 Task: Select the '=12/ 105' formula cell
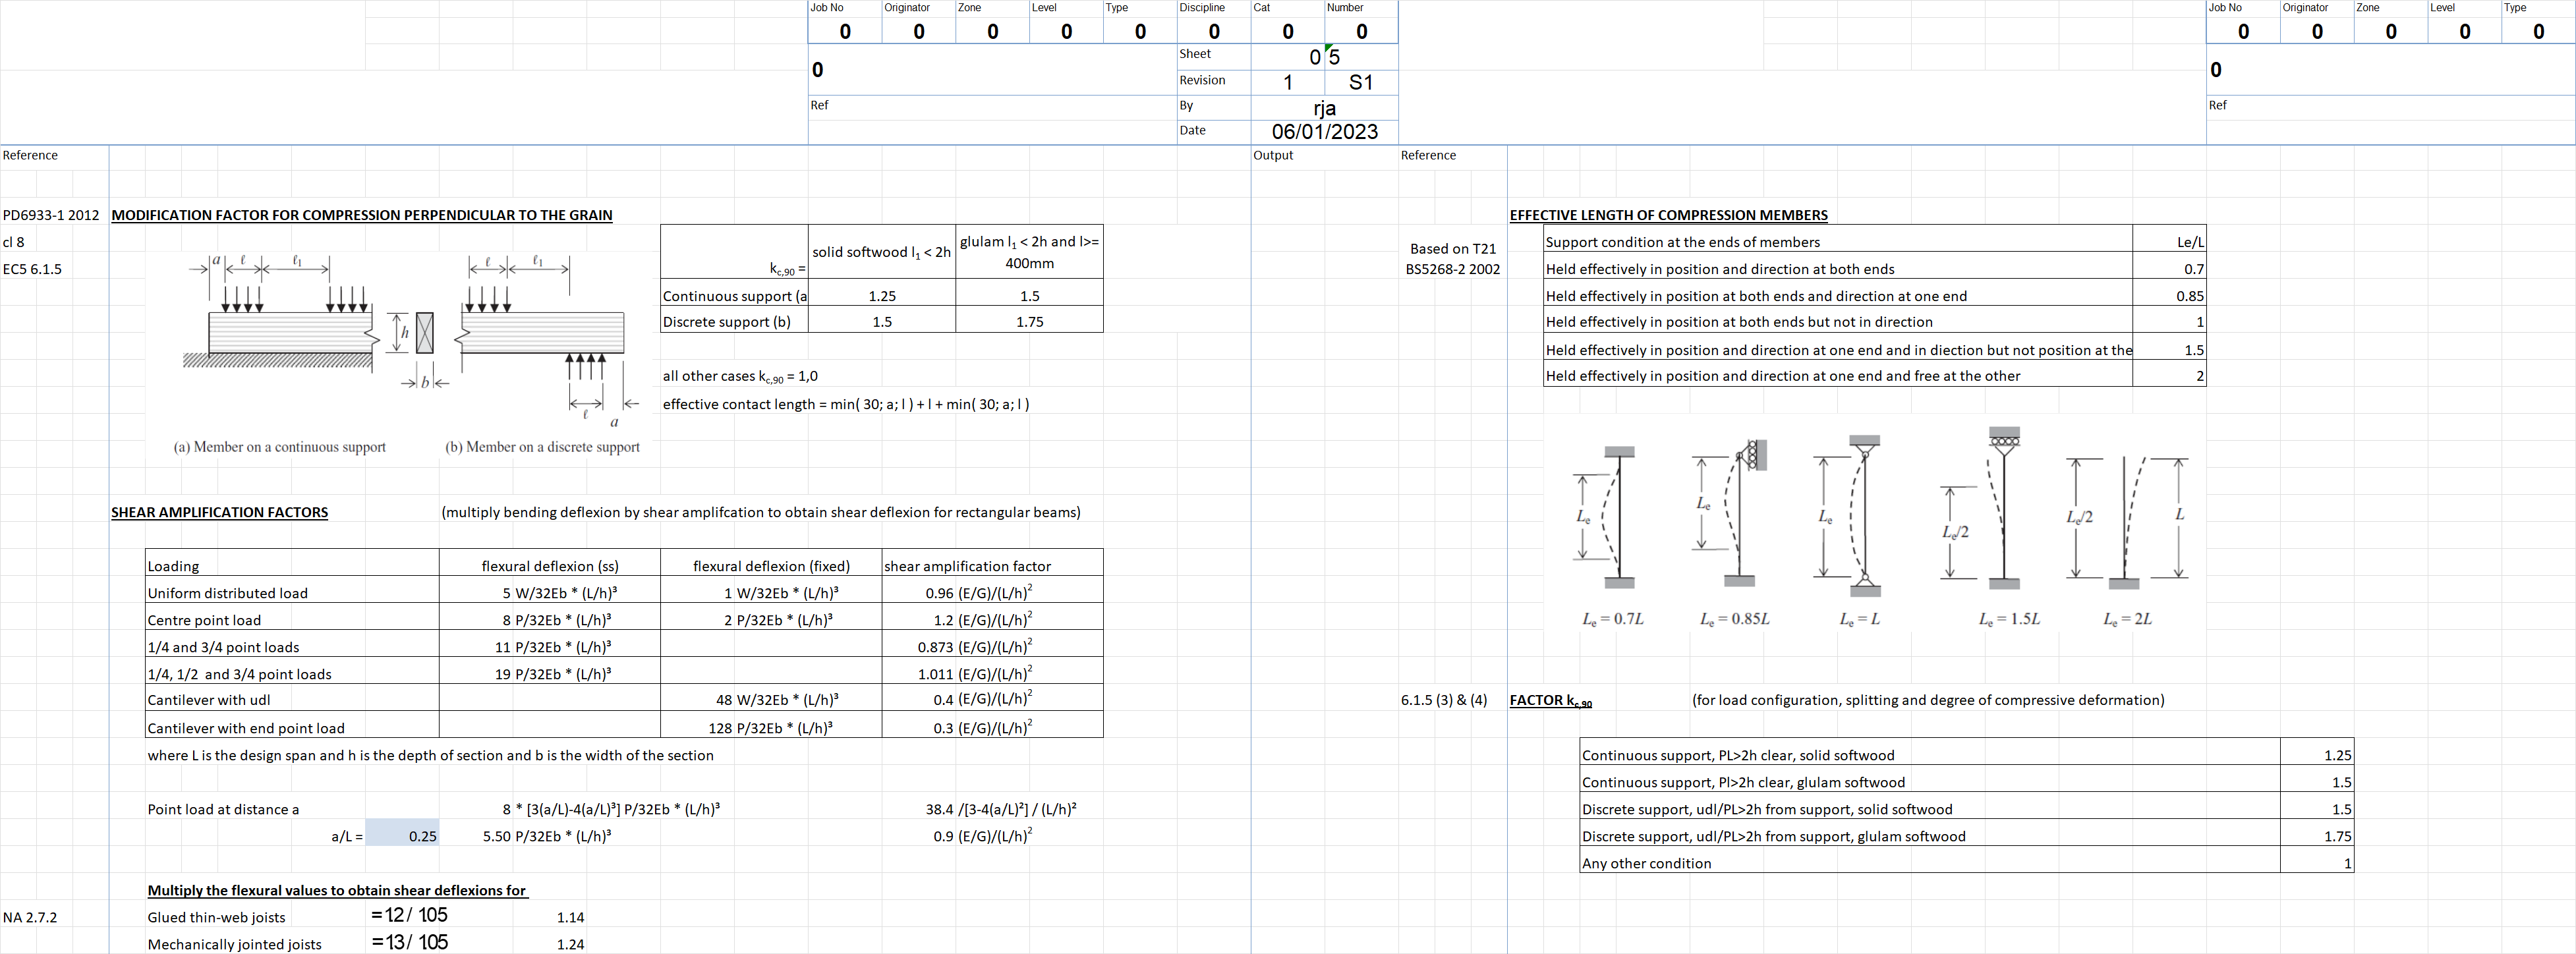pyautogui.click(x=409, y=915)
